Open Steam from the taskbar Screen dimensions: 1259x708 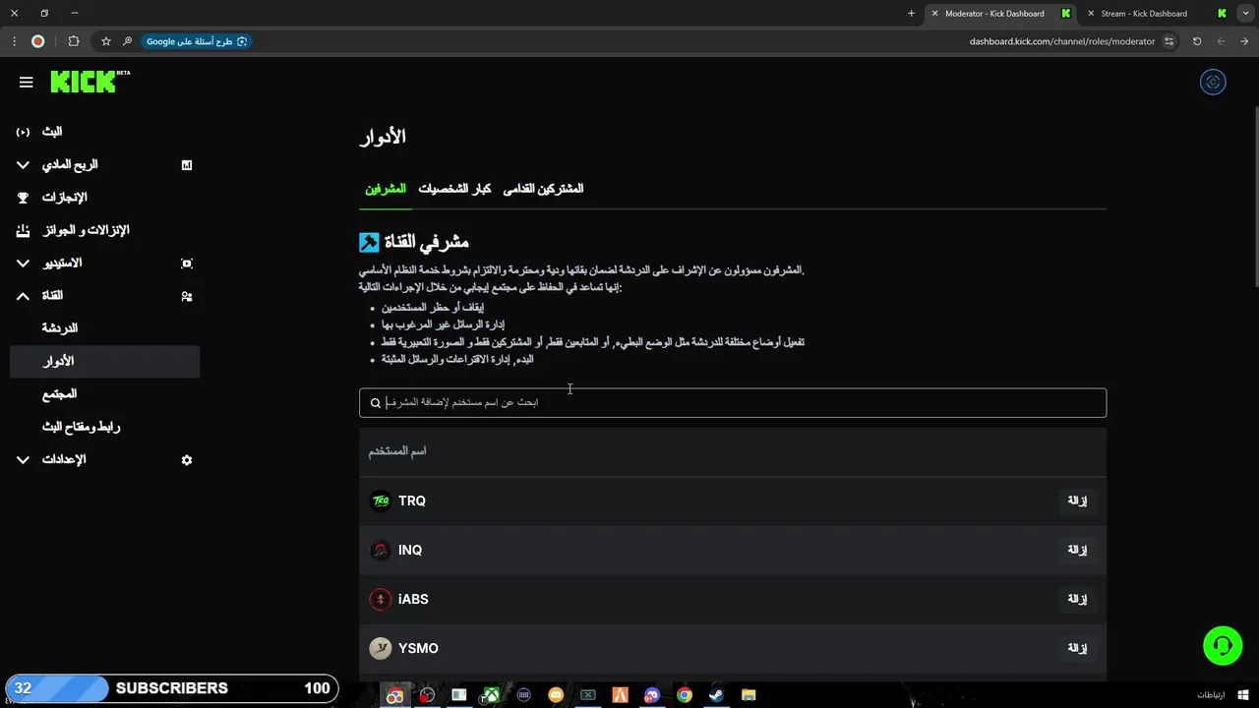click(x=716, y=695)
